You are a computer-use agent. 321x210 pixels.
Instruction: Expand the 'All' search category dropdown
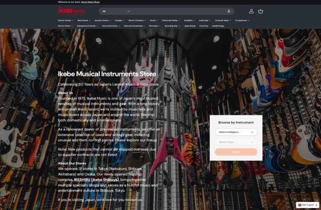tap(116, 11)
